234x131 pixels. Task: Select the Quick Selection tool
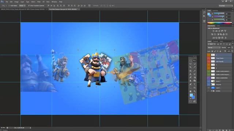point(195,64)
